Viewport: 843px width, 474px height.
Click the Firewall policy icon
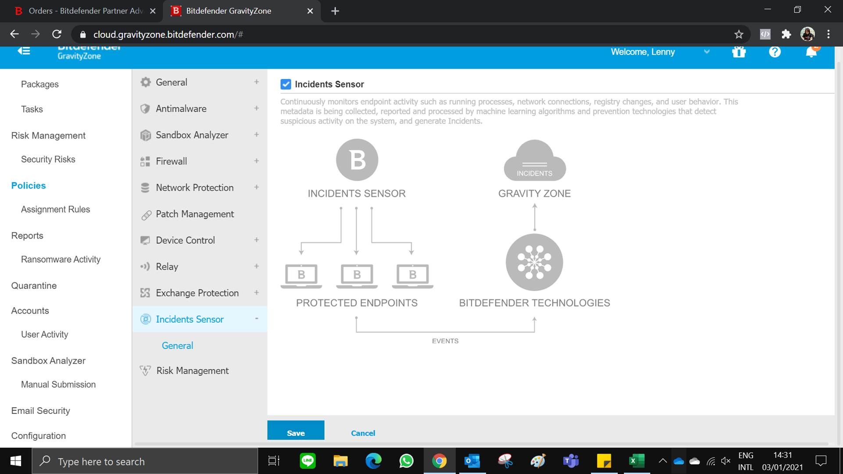(145, 161)
